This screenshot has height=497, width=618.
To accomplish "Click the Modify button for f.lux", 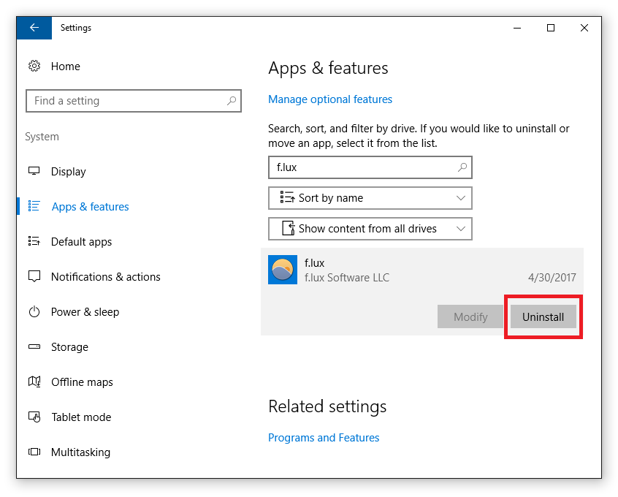I will pos(470,316).
